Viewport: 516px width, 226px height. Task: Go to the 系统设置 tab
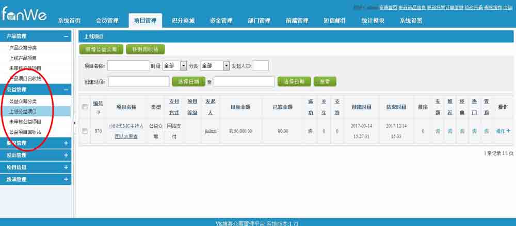pos(411,21)
